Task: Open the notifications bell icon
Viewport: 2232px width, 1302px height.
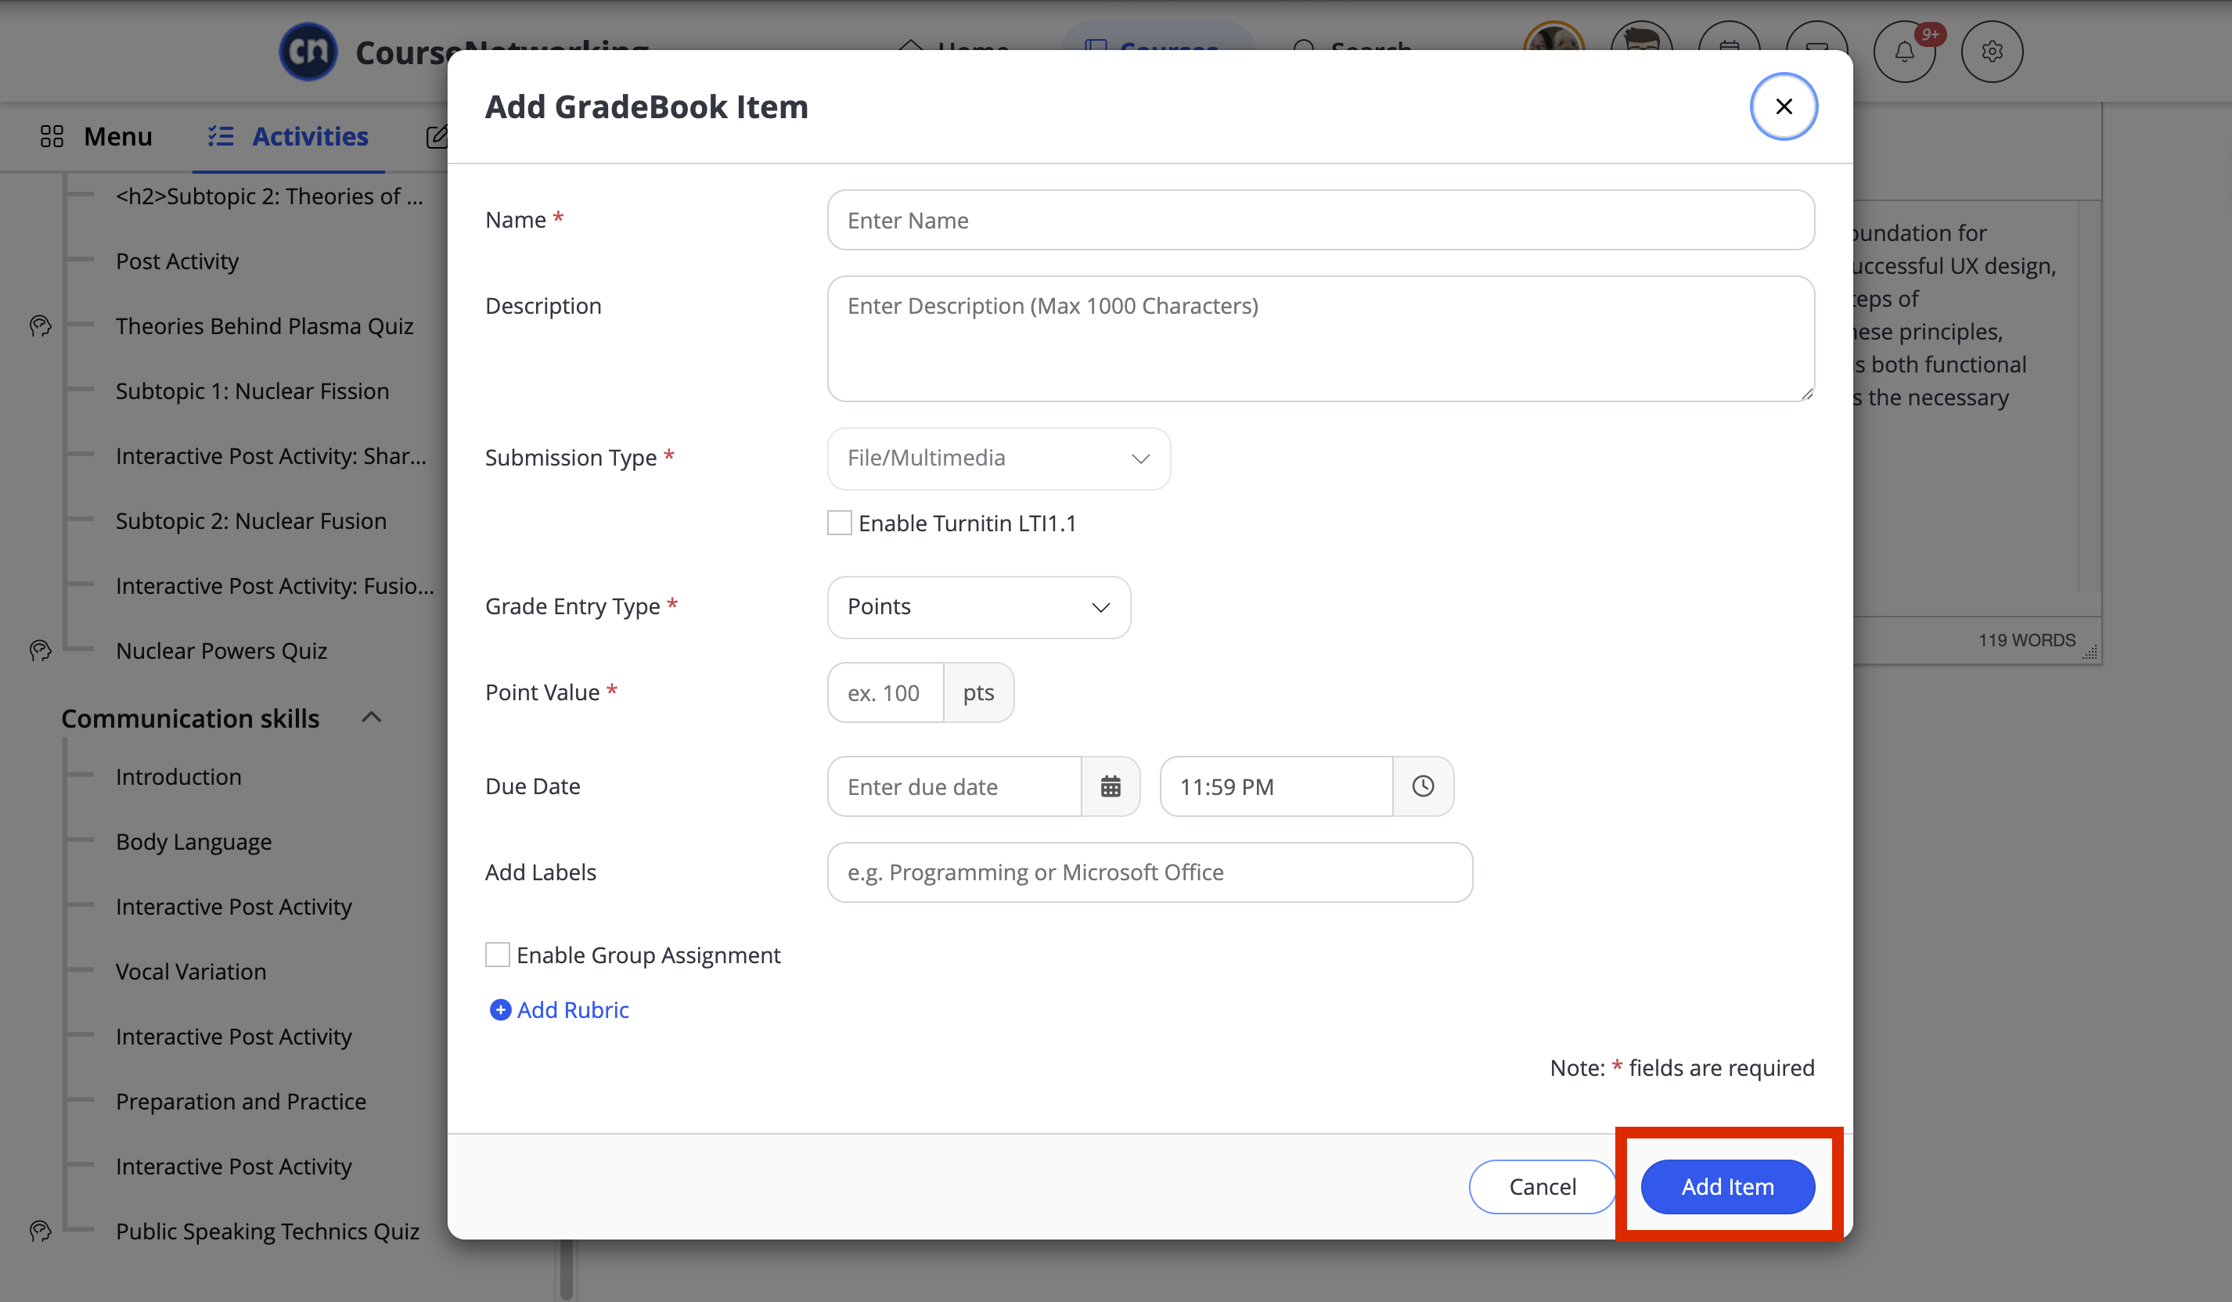Action: 1904,52
